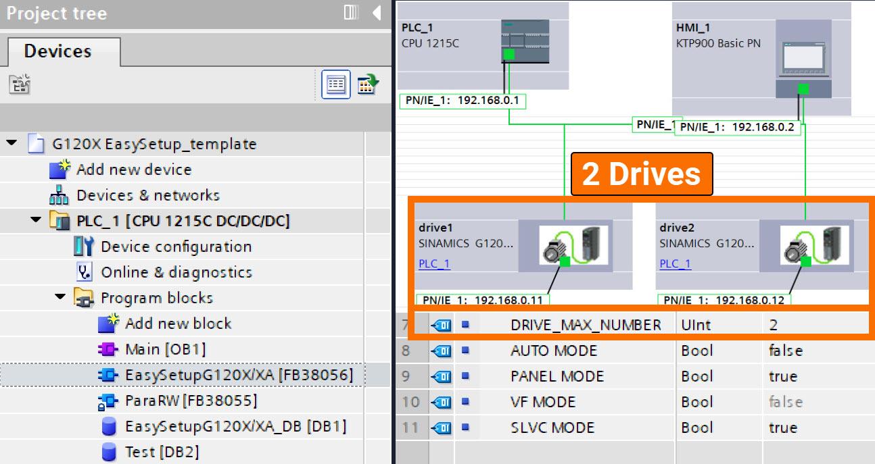
Task: Click the EasySetupG120X/XA_DB cylinder icon
Action: point(108,426)
